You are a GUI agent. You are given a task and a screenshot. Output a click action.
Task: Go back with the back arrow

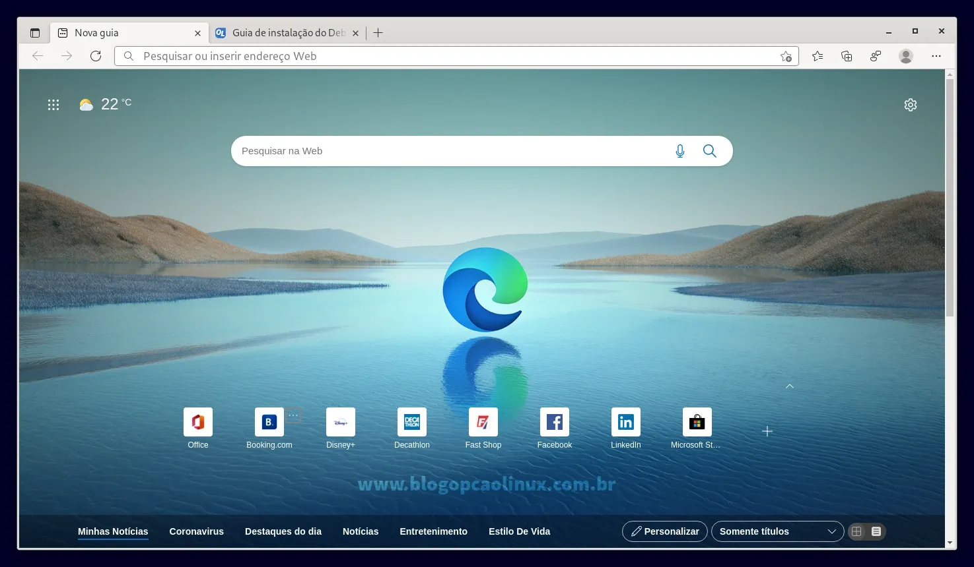38,56
